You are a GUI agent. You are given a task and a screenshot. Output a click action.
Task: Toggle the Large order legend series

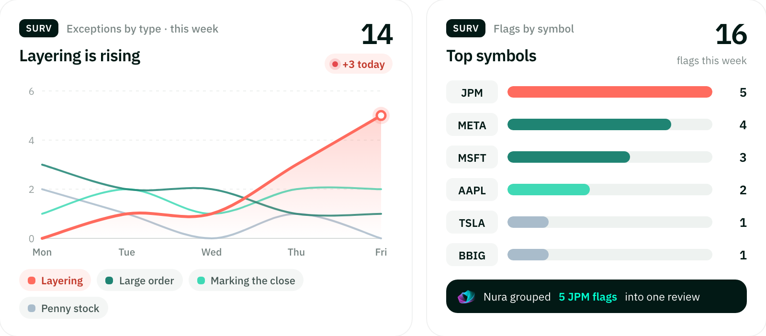pyautogui.click(x=140, y=280)
